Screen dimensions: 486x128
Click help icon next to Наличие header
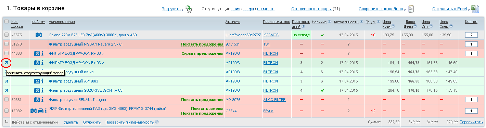(x=330, y=22)
